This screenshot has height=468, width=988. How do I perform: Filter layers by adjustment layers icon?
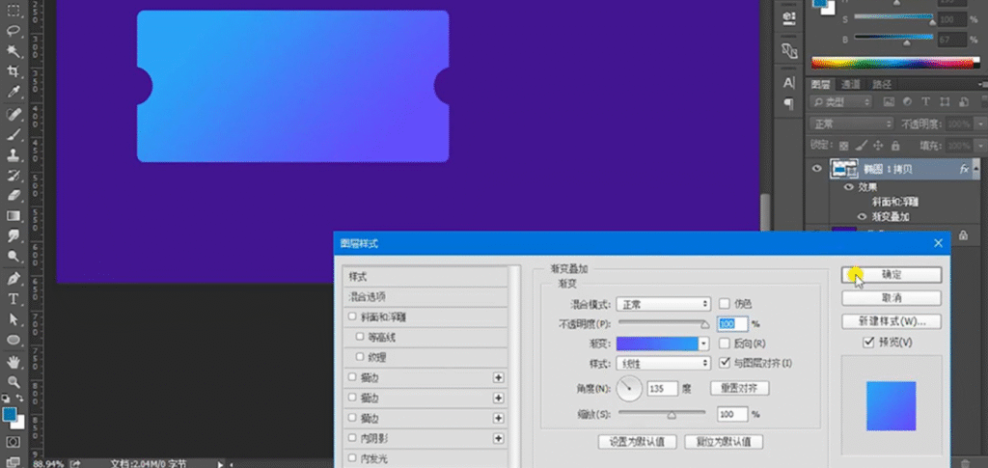(x=907, y=101)
